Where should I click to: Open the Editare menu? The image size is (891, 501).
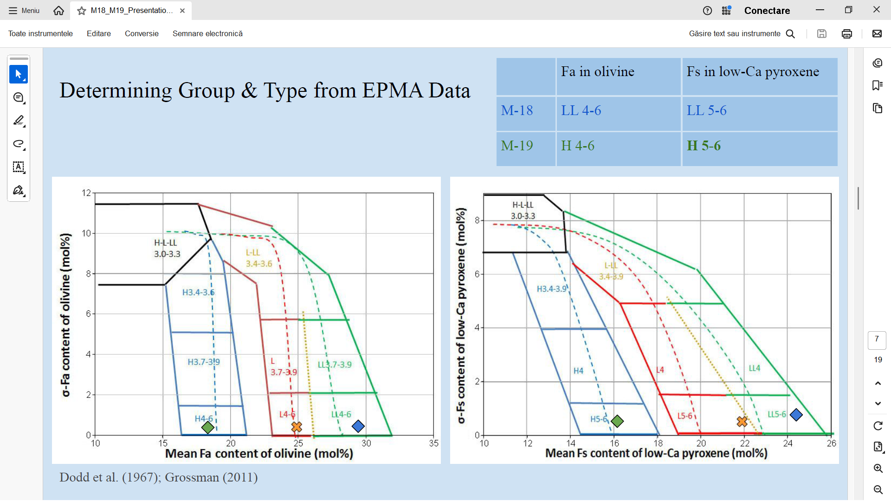pyautogui.click(x=99, y=33)
